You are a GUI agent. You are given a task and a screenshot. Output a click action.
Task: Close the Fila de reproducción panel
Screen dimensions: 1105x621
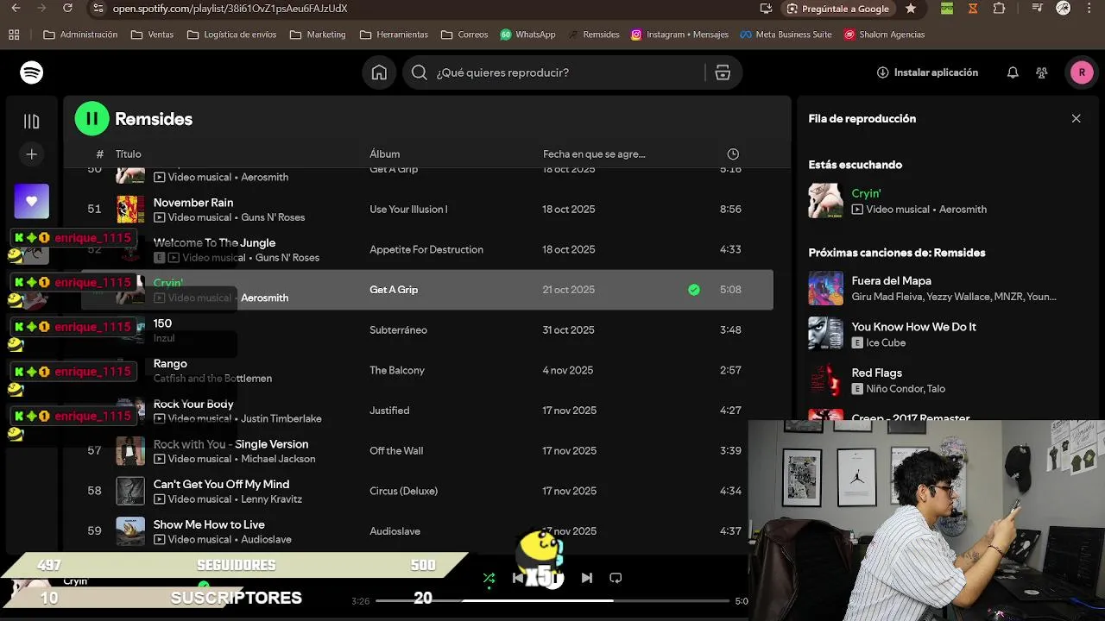click(1076, 119)
